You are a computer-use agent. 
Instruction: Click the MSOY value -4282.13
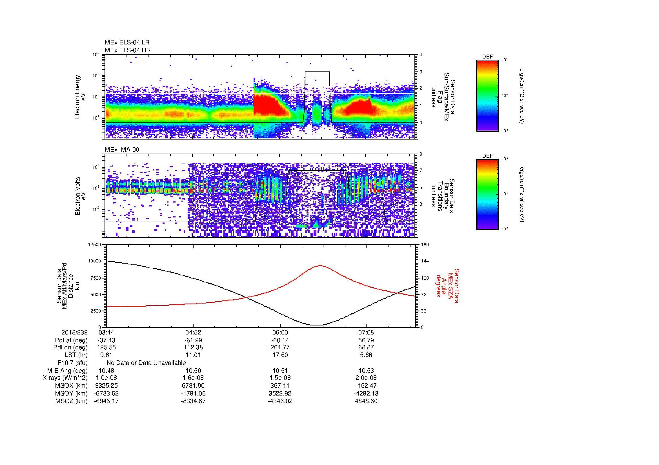point(366,394)
